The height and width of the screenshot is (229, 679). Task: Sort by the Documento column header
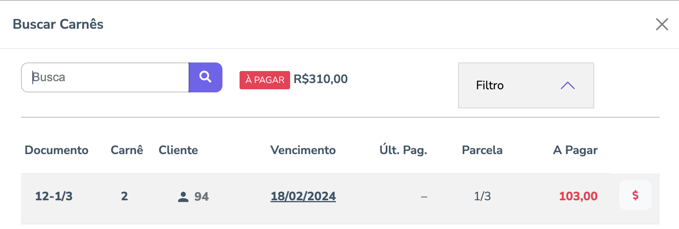click(56, 150)
